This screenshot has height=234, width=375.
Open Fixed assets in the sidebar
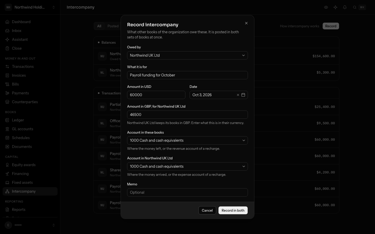tap(30, 183)
